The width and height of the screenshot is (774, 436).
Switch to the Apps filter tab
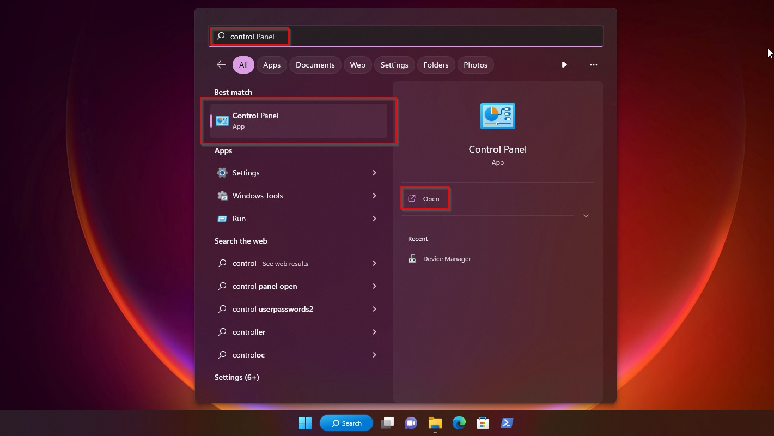click(272, 65)
